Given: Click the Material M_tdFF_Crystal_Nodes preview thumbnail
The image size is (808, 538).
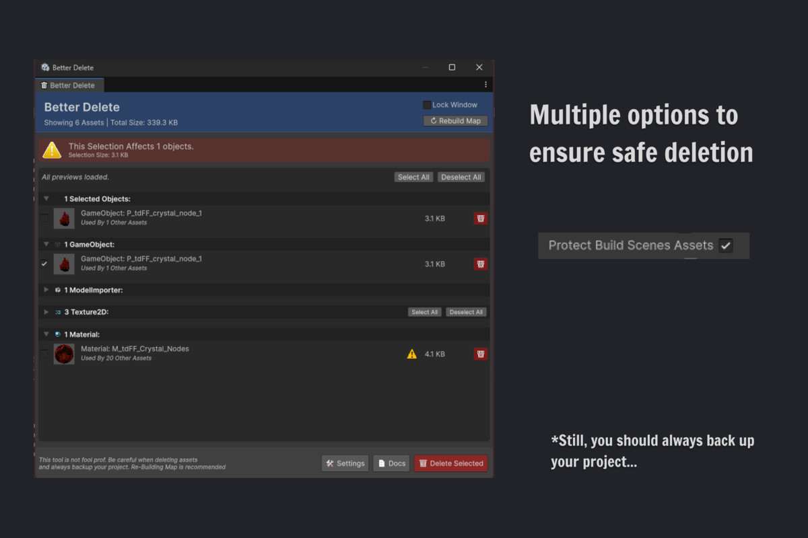Looking at the screenshot, I should [x=63, y=353].
